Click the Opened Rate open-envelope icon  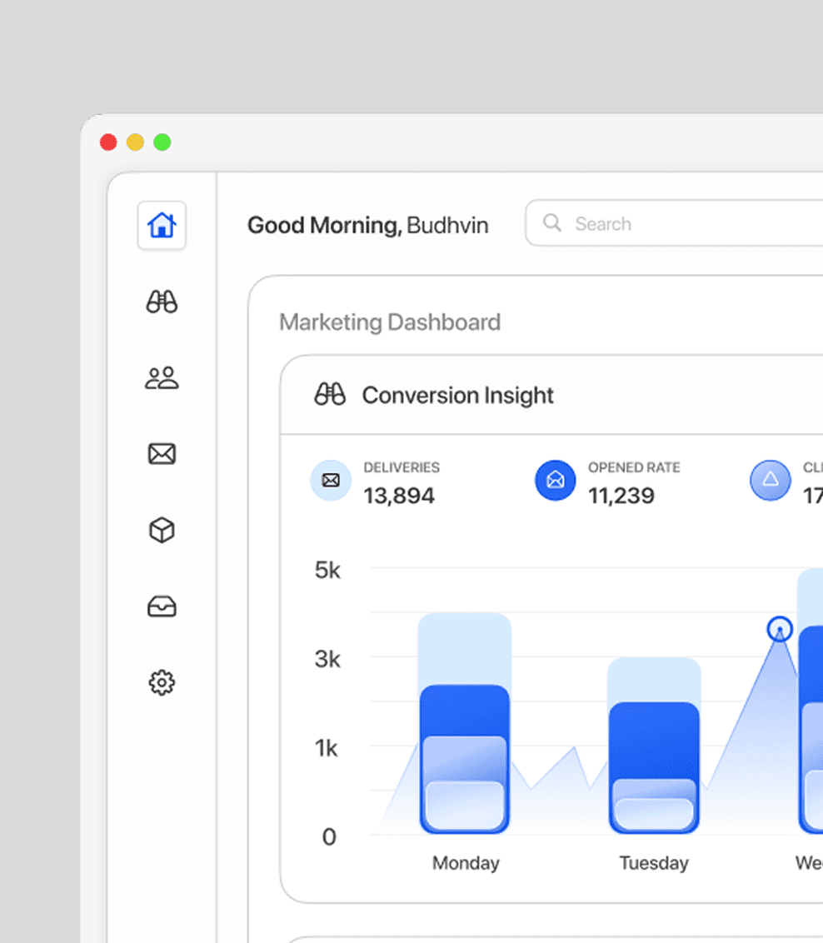pos(556,480)
